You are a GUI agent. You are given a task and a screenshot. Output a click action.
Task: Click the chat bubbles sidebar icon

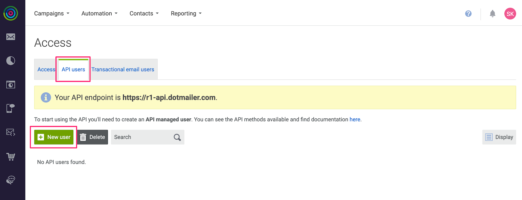tap(11, 180)
